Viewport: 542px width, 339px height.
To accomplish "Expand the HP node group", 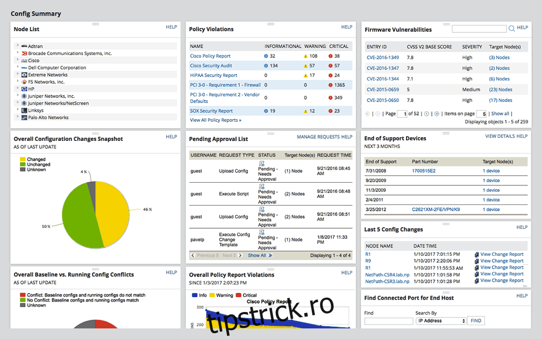I will 17,88.
